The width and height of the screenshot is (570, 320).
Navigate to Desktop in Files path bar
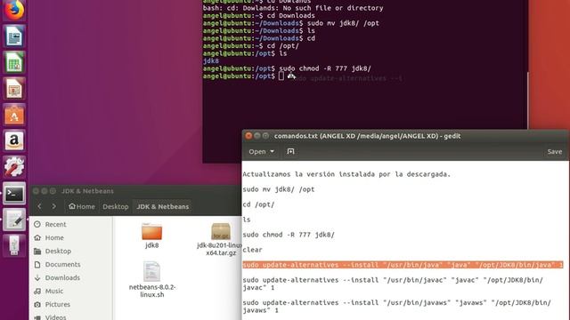116,206
